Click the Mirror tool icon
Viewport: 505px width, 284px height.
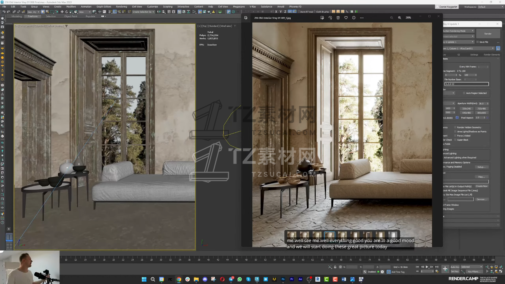[x=159, y=12]
